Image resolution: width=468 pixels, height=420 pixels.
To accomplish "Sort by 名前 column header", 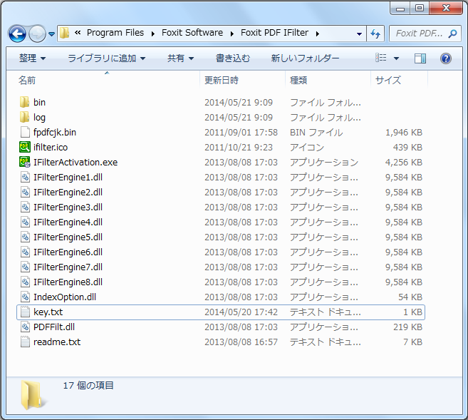I will tap(27, 80).
